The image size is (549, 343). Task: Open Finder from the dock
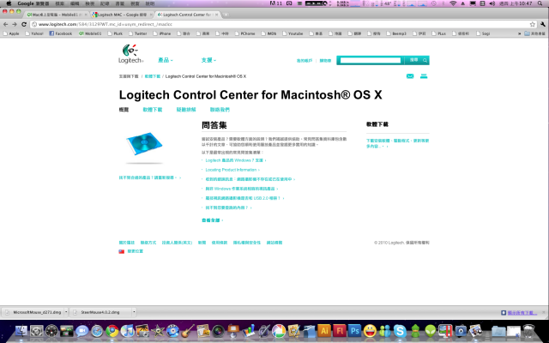pyautogui.click(x=21, y=330)
